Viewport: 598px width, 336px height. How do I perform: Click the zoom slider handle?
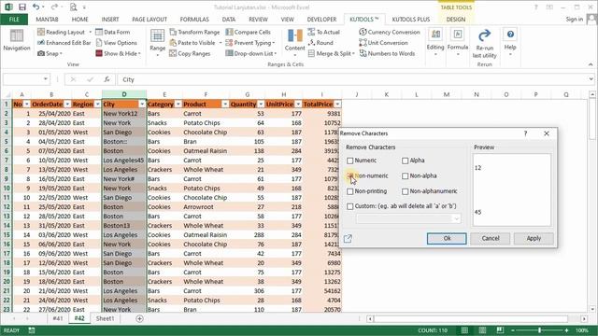point(540,330)
